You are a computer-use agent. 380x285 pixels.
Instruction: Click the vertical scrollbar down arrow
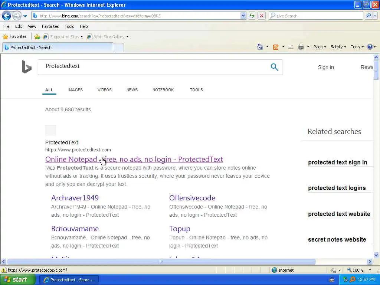[376, 255]
